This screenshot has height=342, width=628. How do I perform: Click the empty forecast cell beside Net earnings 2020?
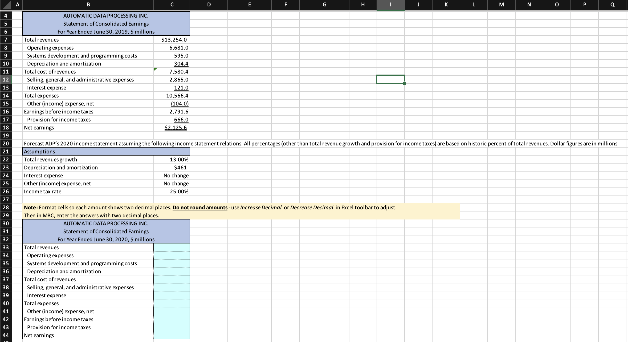coord(172,335)
